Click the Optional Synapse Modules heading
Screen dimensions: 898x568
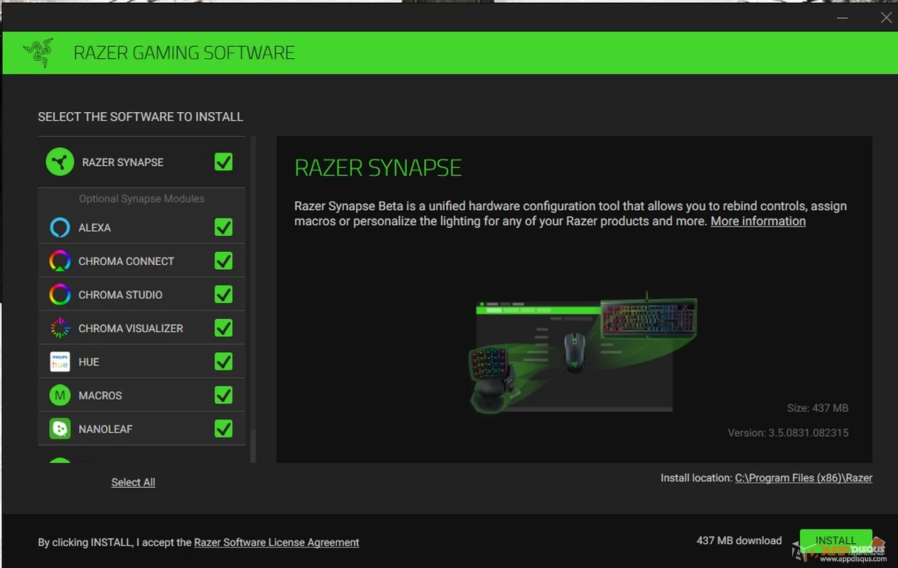141,199
